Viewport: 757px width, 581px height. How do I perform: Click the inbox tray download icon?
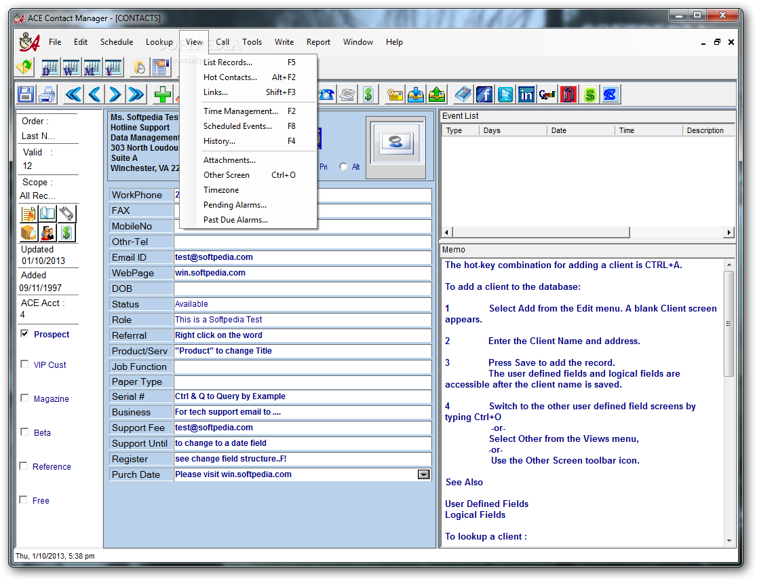(x=416, y=94)
